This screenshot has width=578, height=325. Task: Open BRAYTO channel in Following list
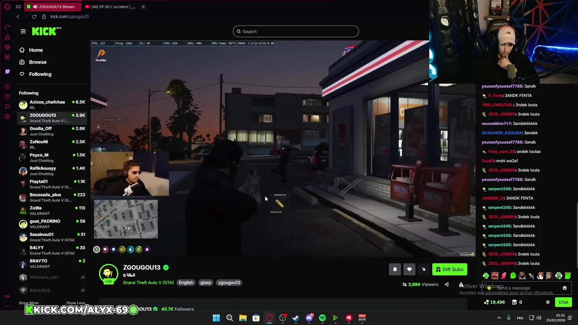[x=52, y=263]
